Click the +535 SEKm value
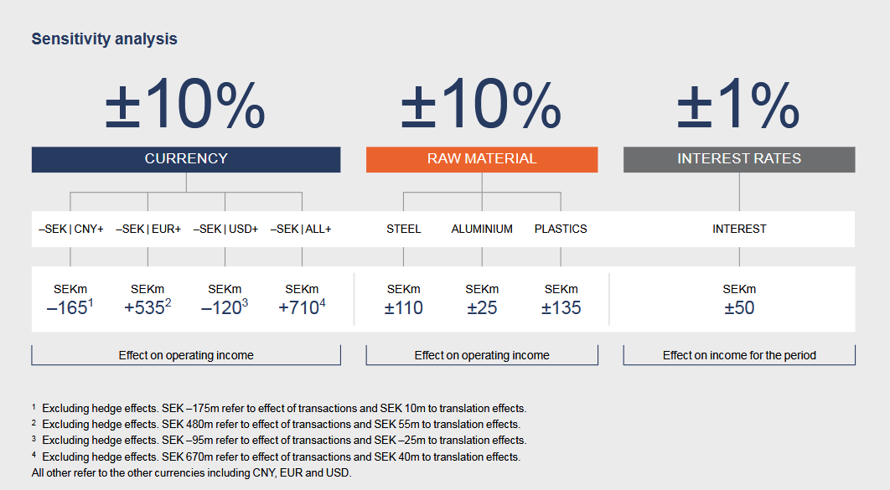890x490 pixels. [146, 308]
